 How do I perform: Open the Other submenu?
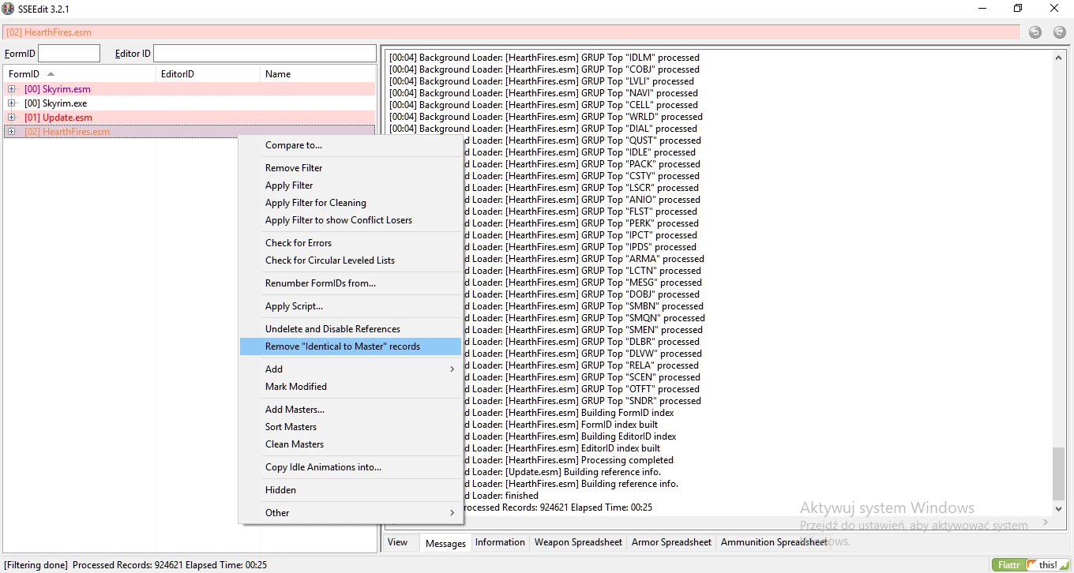tap(351, 513)
